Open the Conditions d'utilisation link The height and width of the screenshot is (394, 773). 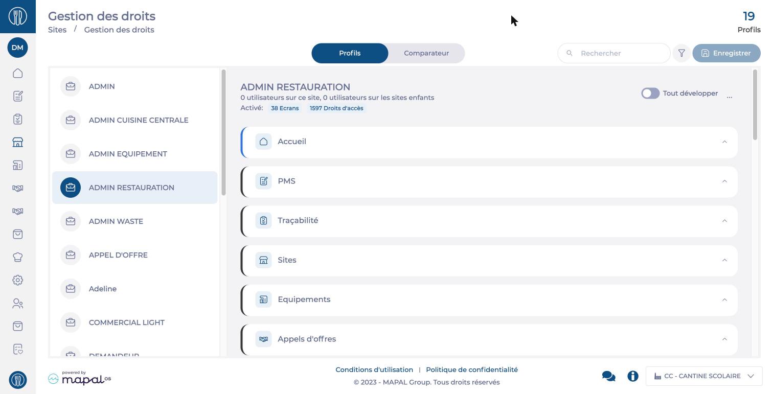coord(374,369)
